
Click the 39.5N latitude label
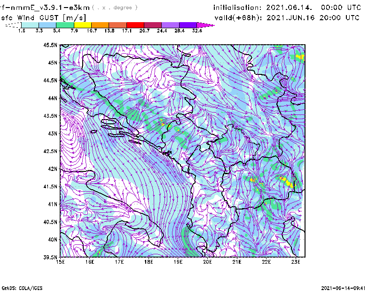(x=50, y=257)
